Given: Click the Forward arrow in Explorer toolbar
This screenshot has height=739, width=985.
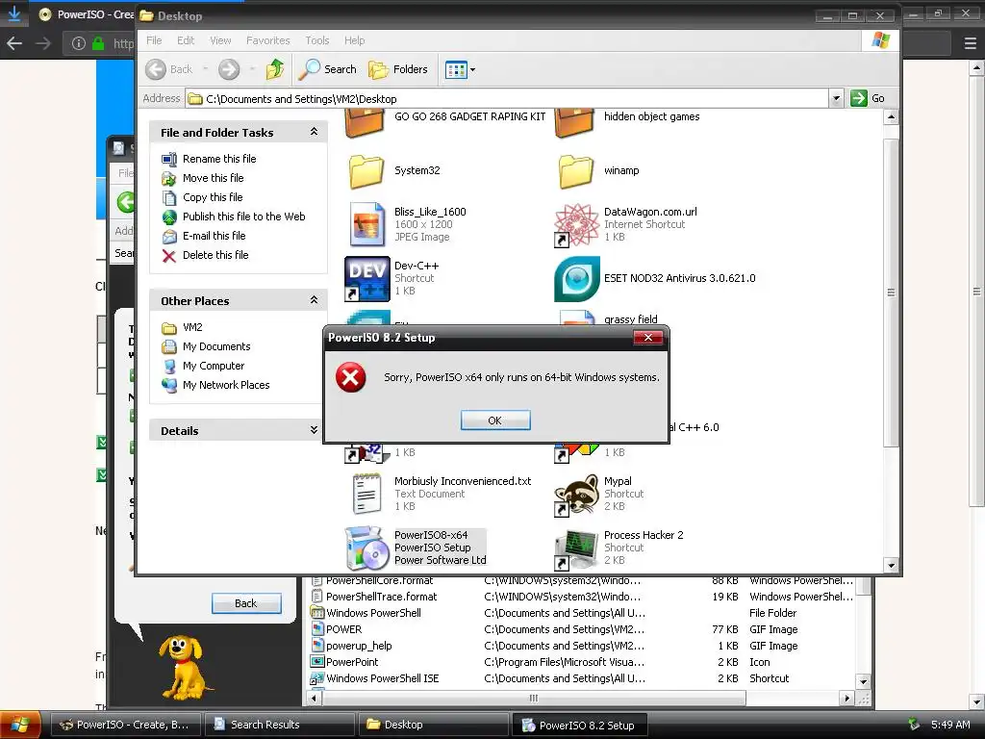Looking at the screenshot, I should click(x=229, y=69).
